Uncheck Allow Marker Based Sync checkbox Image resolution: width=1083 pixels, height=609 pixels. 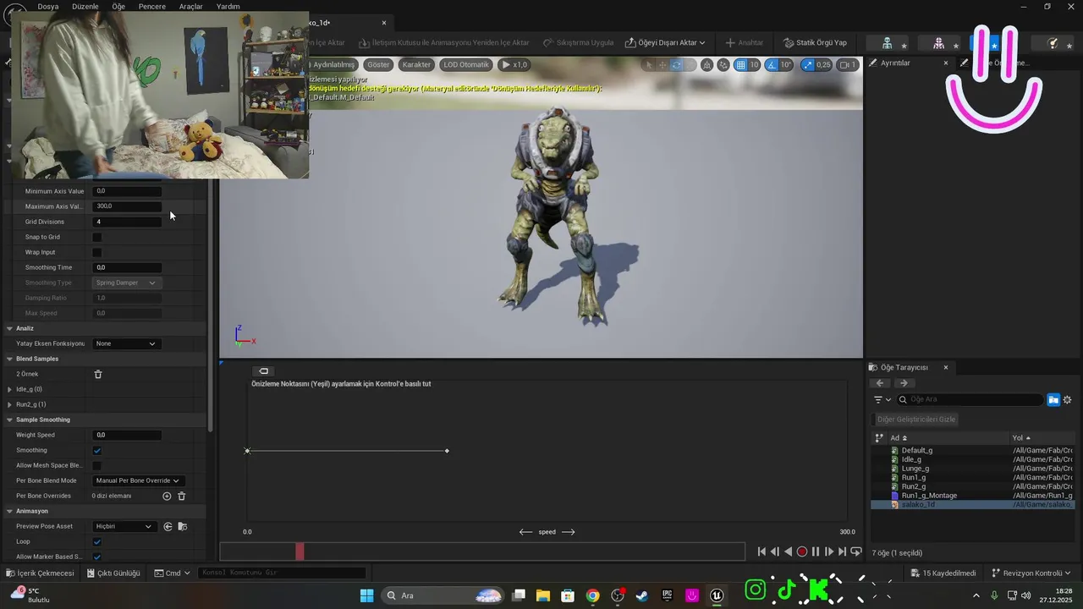coord(96,557)
